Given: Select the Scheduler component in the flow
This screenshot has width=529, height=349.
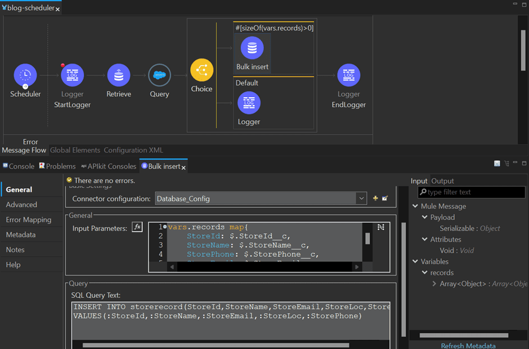Looking at the screenshot, I should click(25, 75).
